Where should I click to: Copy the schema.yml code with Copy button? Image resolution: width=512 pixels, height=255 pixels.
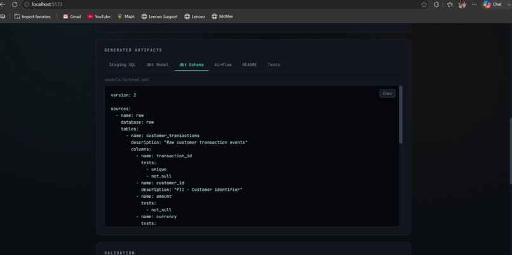387,93
